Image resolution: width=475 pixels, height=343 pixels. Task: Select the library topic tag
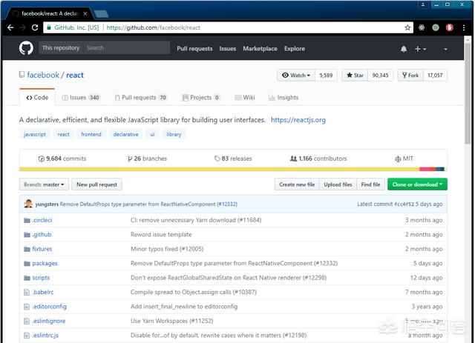click(174, 134)
